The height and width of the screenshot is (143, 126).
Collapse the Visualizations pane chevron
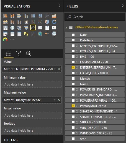click(x=60, y=6)
